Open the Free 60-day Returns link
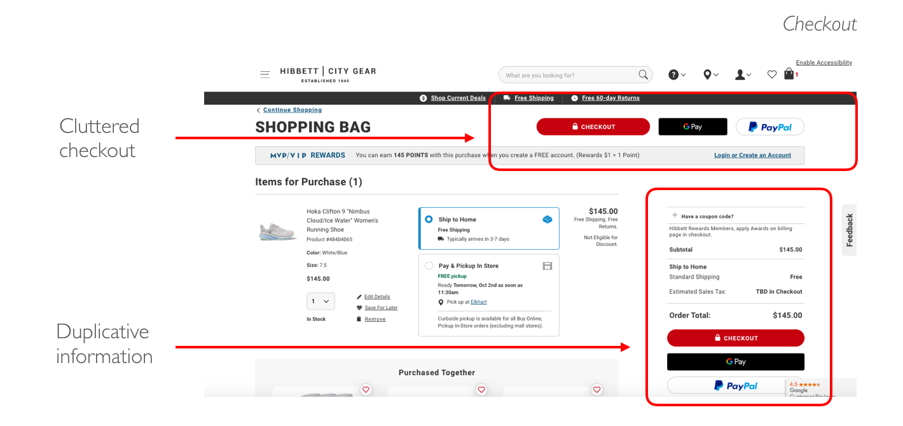Image resolution: width=903 pixels, height=426 pixels. (x=611, y=98)
